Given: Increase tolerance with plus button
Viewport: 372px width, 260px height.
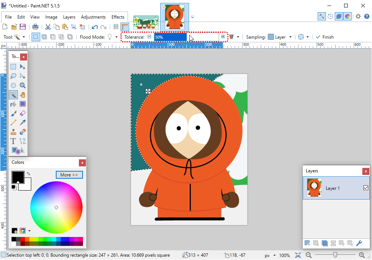Looking at the screenshot, I should tap(223, 37).
